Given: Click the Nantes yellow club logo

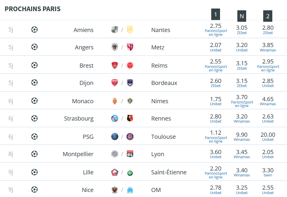Looking at the screenshot, I should click(x=130, y=30).
